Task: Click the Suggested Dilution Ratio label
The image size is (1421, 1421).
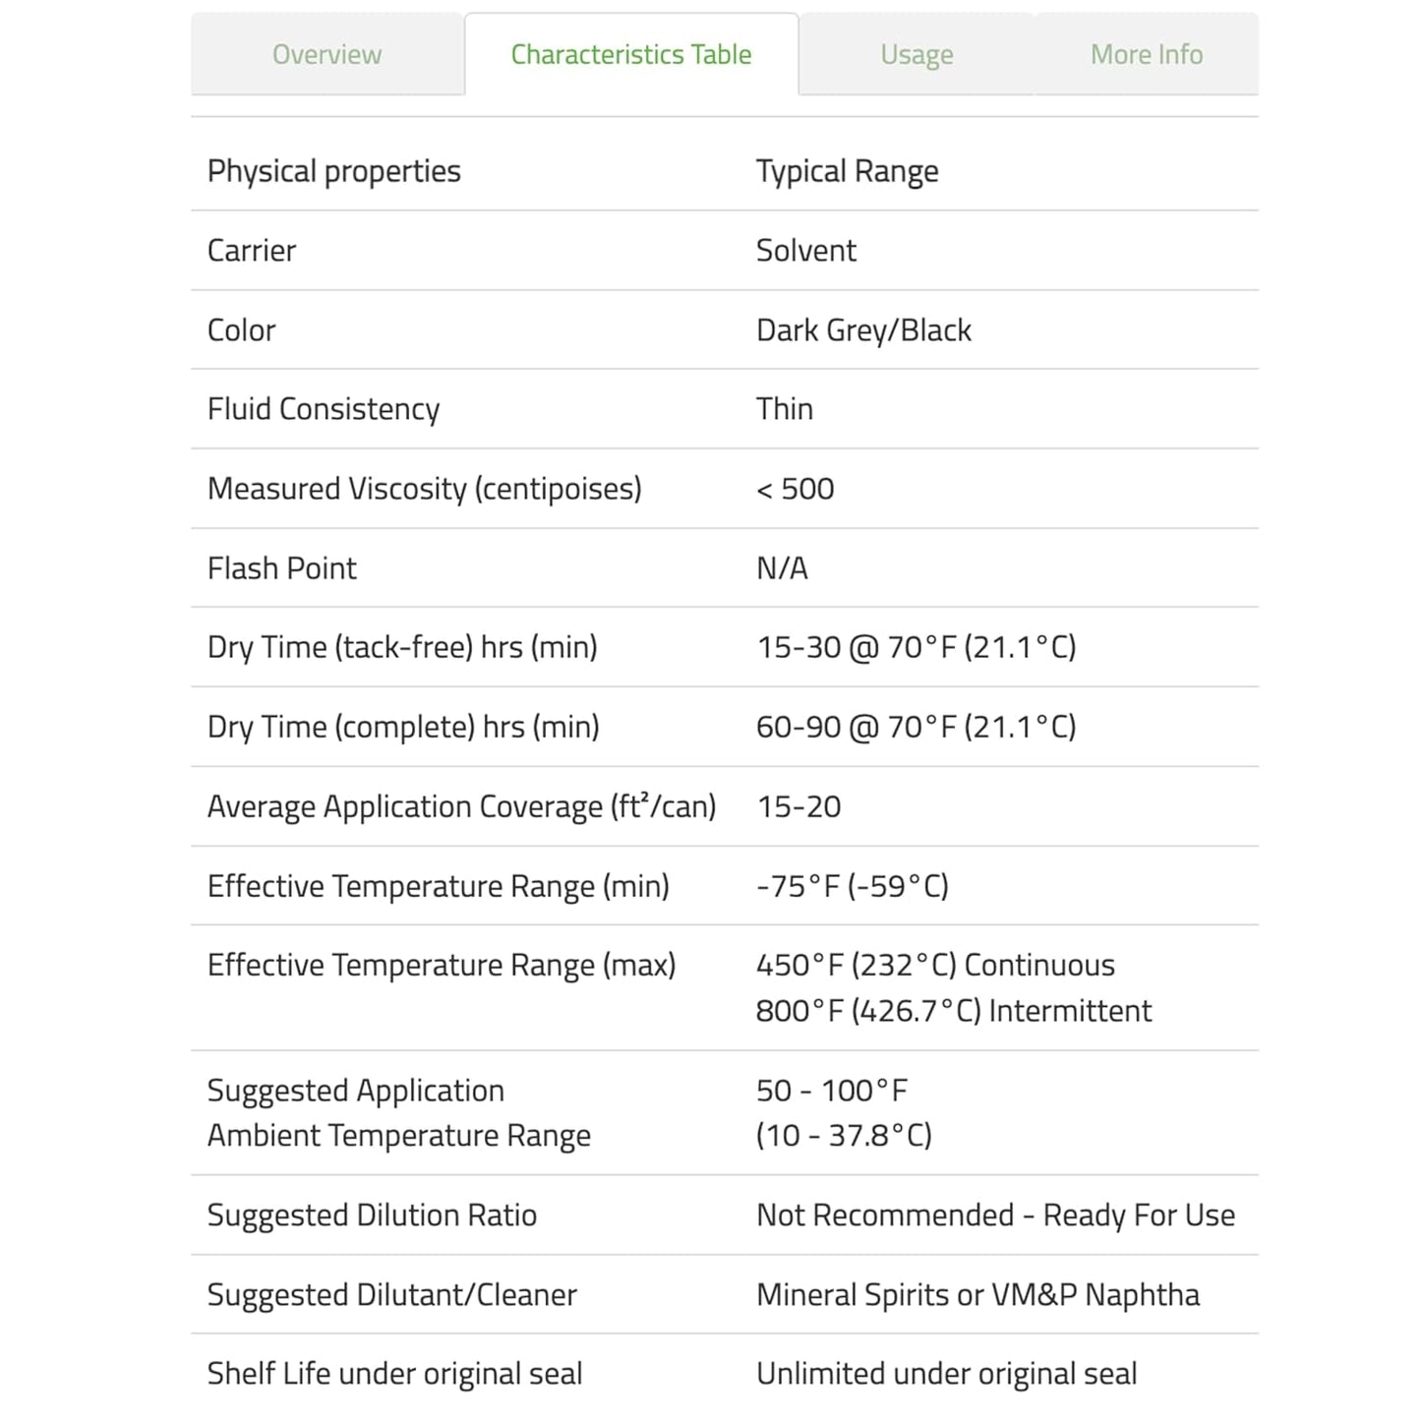Action: [x=372, y=1215]
